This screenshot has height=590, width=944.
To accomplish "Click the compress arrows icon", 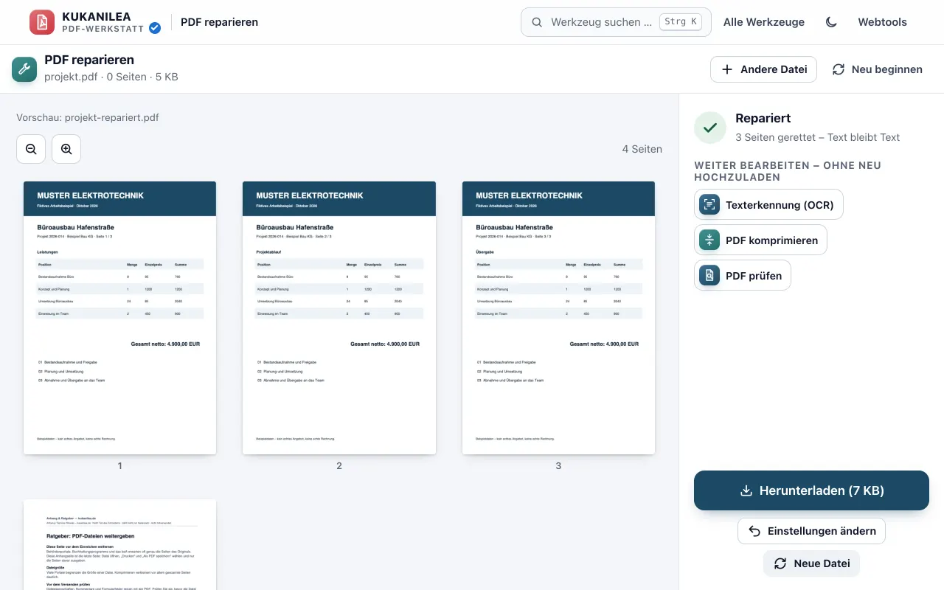I will point(709,240).
